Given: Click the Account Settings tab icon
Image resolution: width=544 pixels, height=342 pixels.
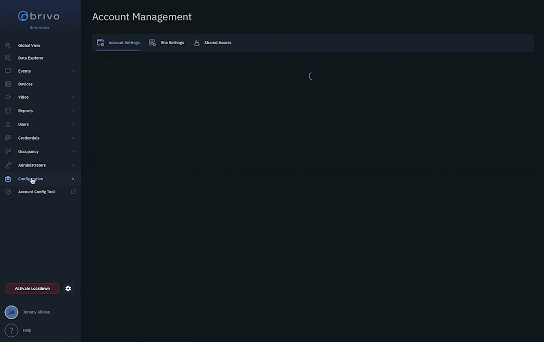Looking at the screenshot, I should [100, 43].
